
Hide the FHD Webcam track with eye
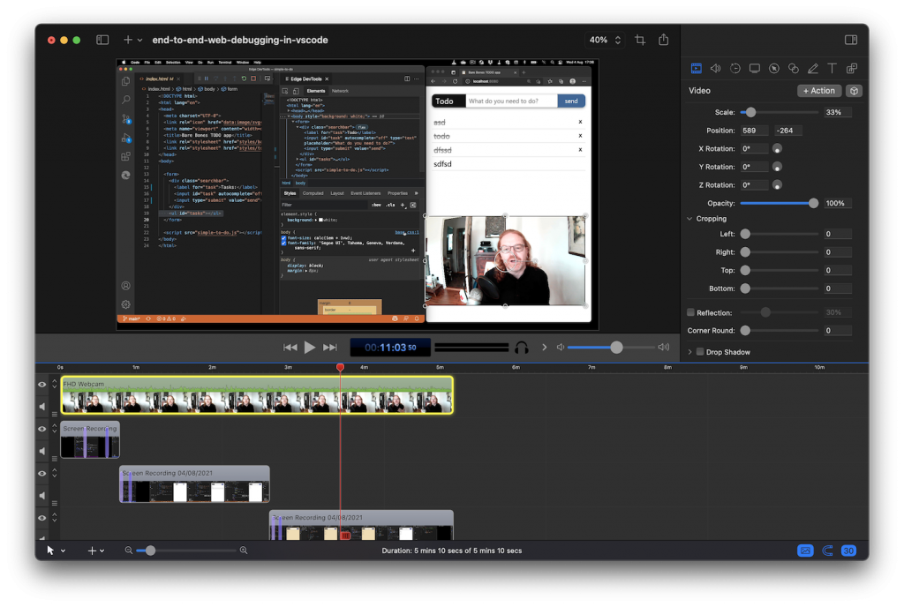pos(42,385)
